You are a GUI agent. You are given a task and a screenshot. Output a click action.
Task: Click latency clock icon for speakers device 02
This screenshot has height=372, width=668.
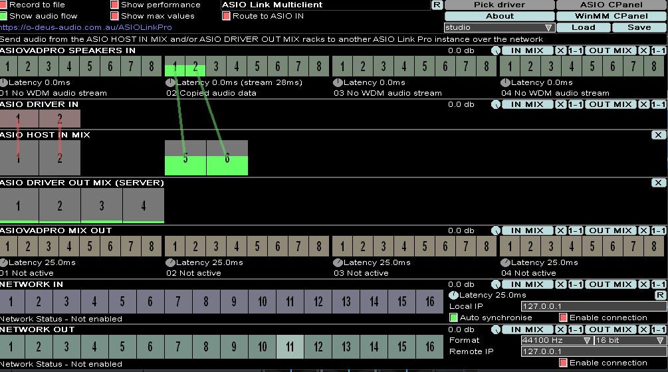[x=170, y=82]
